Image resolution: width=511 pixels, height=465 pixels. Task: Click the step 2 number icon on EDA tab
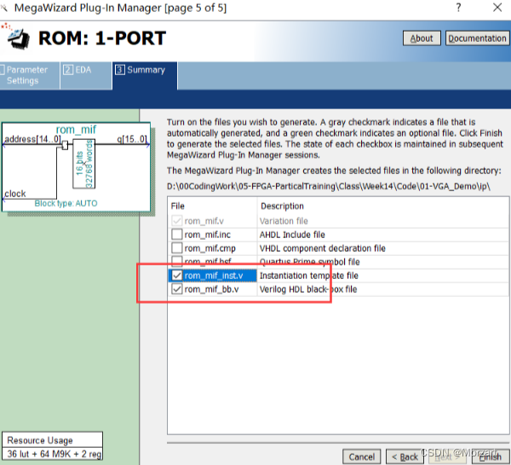[x=68, y=70]
